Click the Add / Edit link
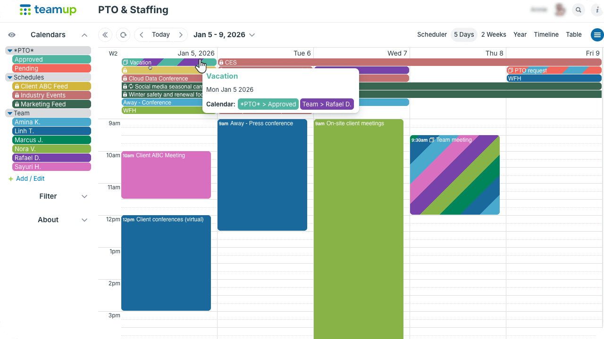Viewport: 604px width, 339px height. click(x=30, y=178)
